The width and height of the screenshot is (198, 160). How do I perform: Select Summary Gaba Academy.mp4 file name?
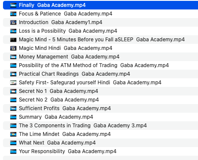56,117
